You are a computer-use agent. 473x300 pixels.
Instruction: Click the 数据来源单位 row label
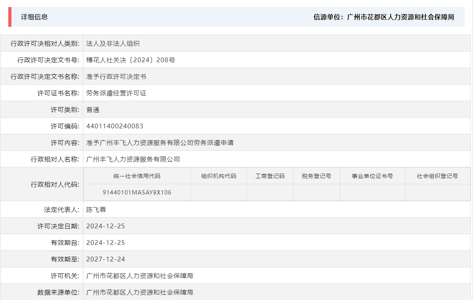coord(58,292)
